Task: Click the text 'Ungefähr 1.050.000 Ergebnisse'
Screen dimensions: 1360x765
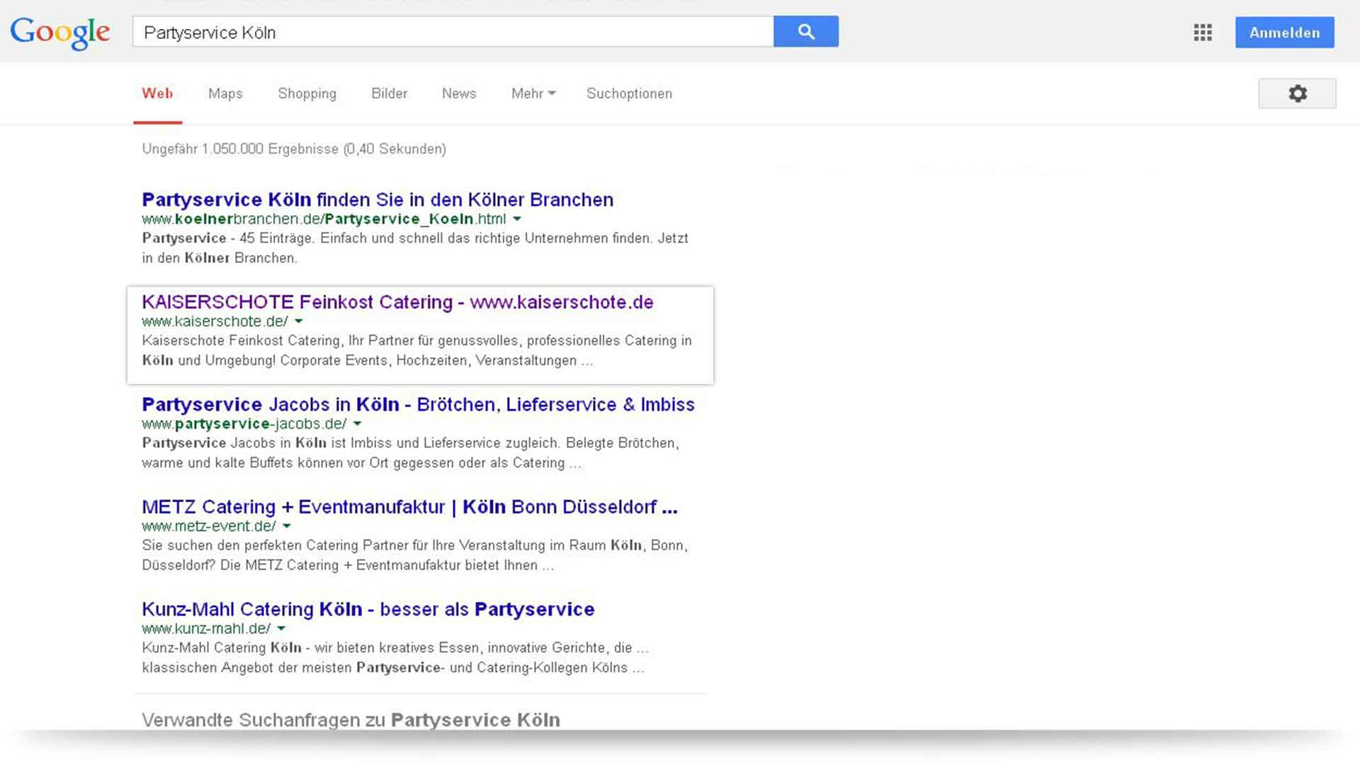Action: 240,149
